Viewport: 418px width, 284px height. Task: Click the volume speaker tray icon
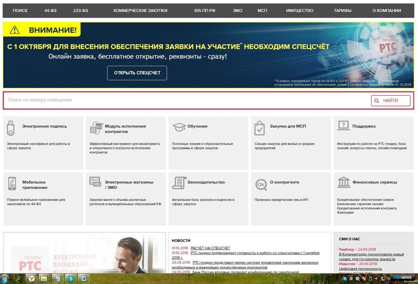point(389,279)
